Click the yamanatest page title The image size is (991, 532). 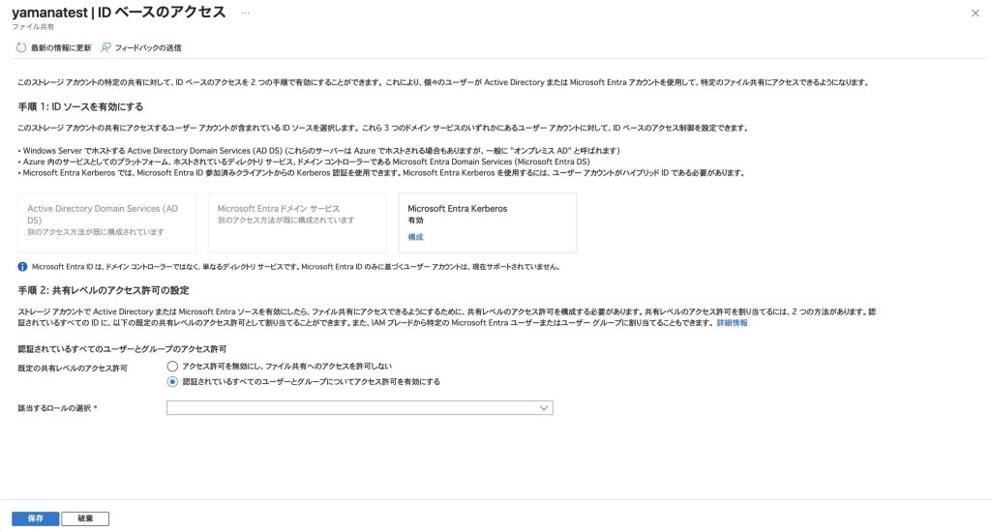point(118,13)
